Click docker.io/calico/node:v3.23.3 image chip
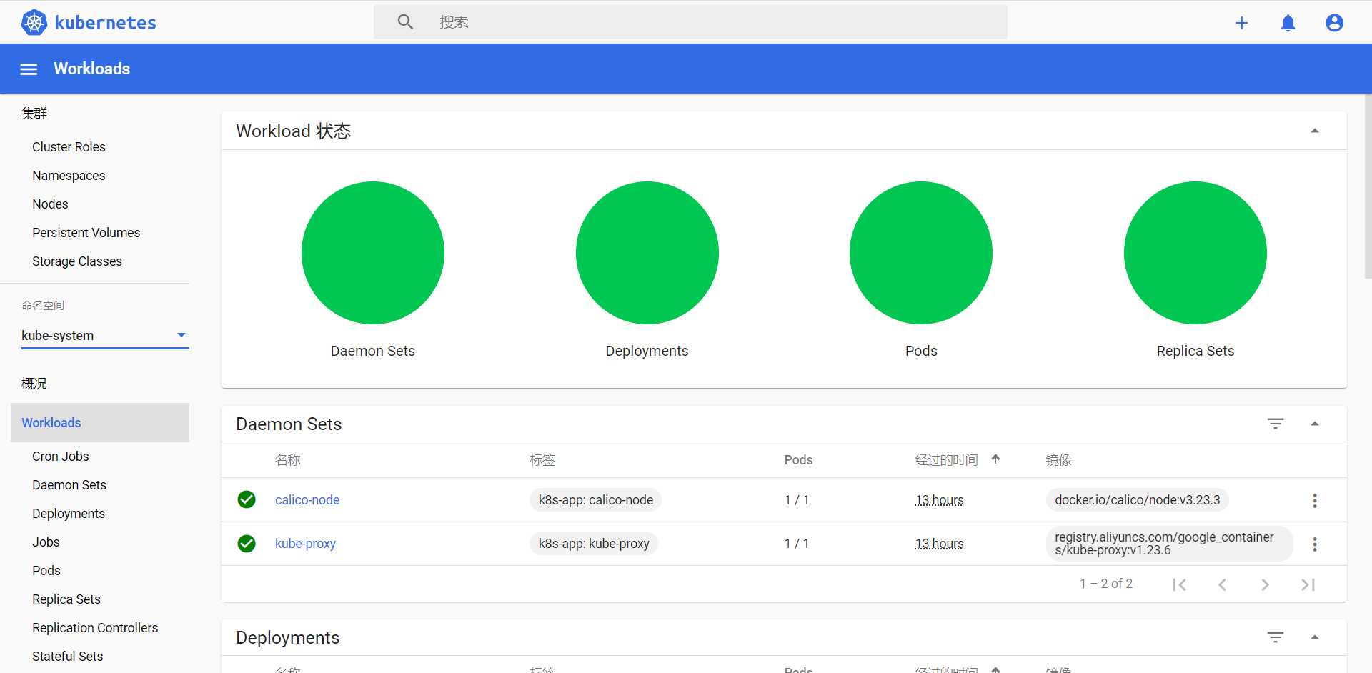The width and height of the screenshot is (1372, 673). tap(1138, 500)
